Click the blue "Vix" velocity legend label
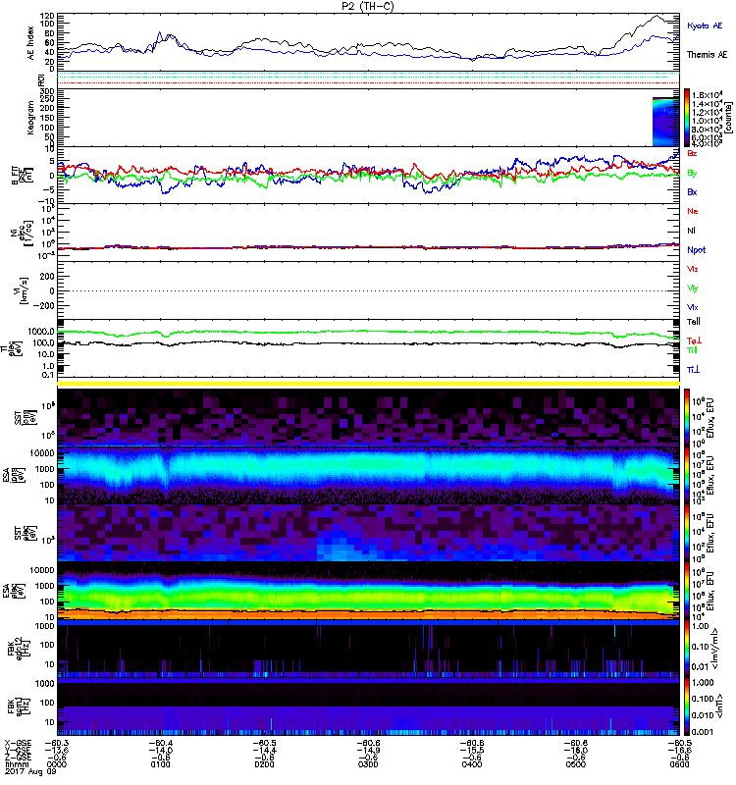The height and width of the screenshot is (785, 736). point(693,307)
